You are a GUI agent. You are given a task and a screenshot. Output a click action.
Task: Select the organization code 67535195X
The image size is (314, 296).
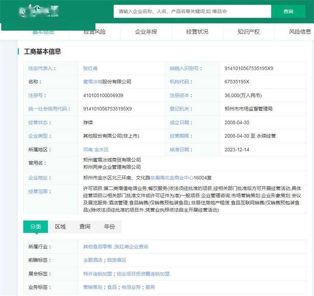pos(237,82)
